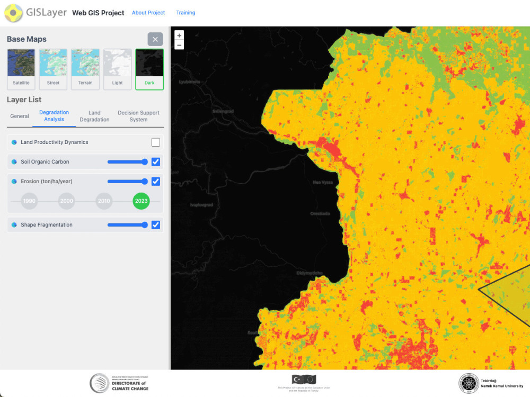Select the Street base map

53,69
